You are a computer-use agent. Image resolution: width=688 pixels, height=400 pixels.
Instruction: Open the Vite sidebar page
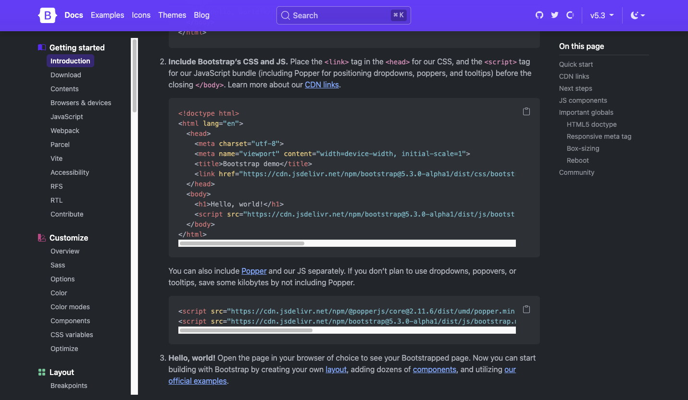[57, 158]
